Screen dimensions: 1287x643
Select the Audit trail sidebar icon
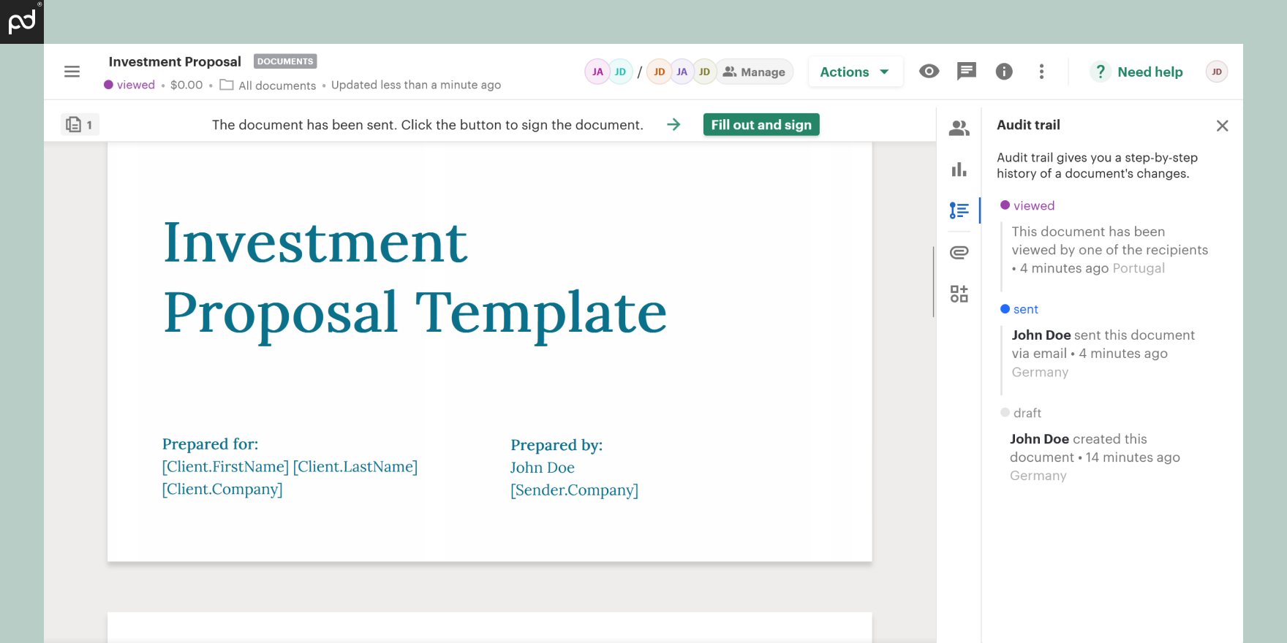[x=959, y=210]
